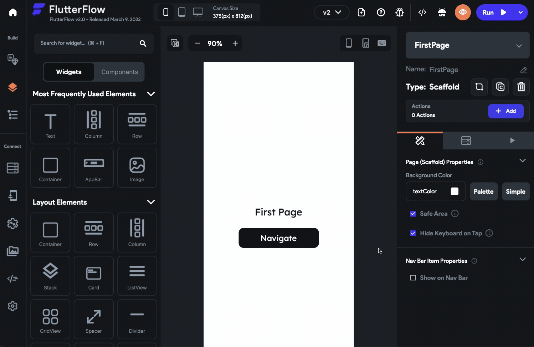Toggle the plain device frame view icon

pyautogui.click(x=349, y=43)
